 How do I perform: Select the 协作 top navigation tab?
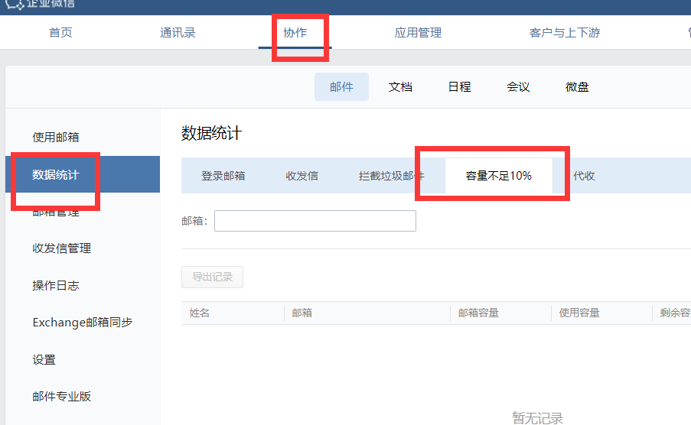[x=295, y=33]
